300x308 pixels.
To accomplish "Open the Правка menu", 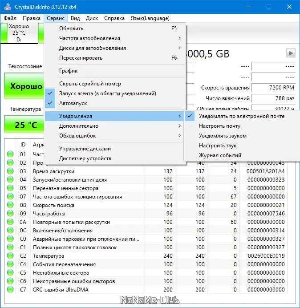I will click(32, 18).
